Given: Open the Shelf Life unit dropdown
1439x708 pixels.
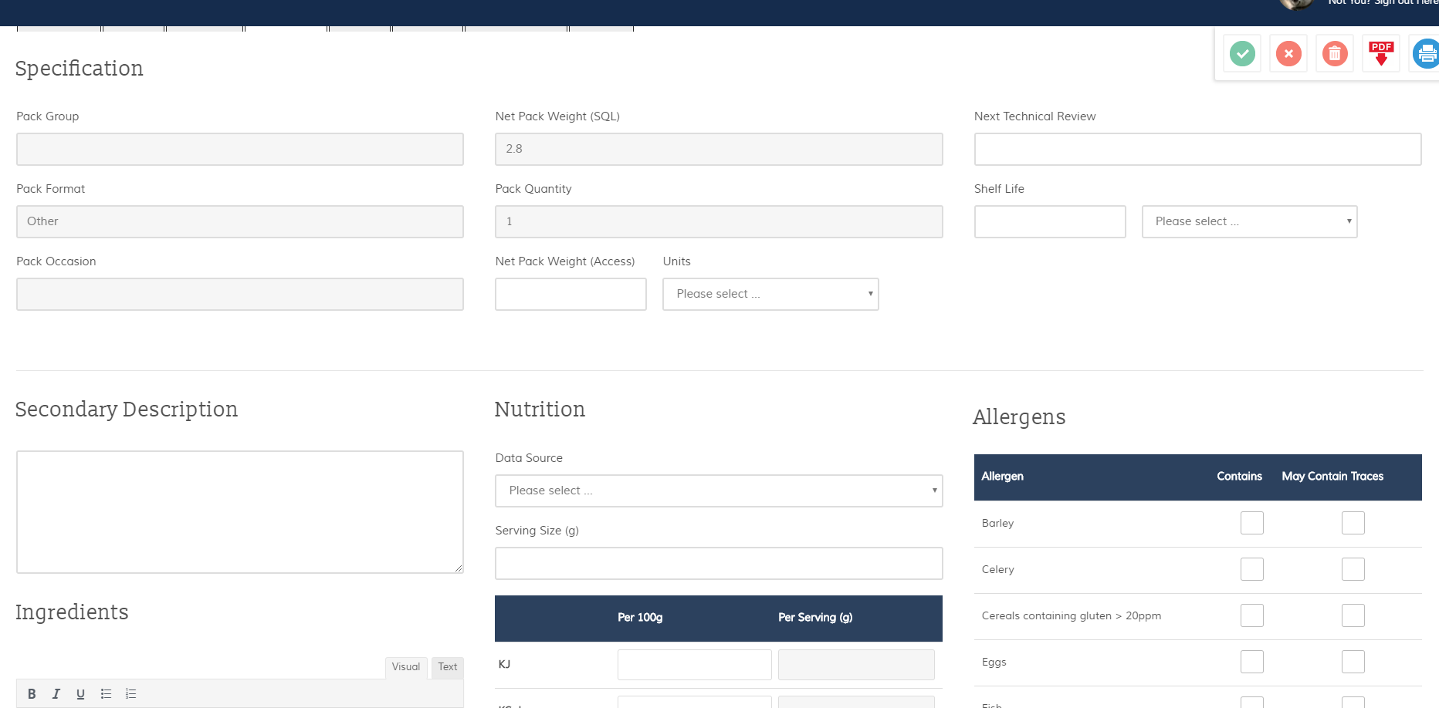Looking at the screenshot, I should 1249,221.
